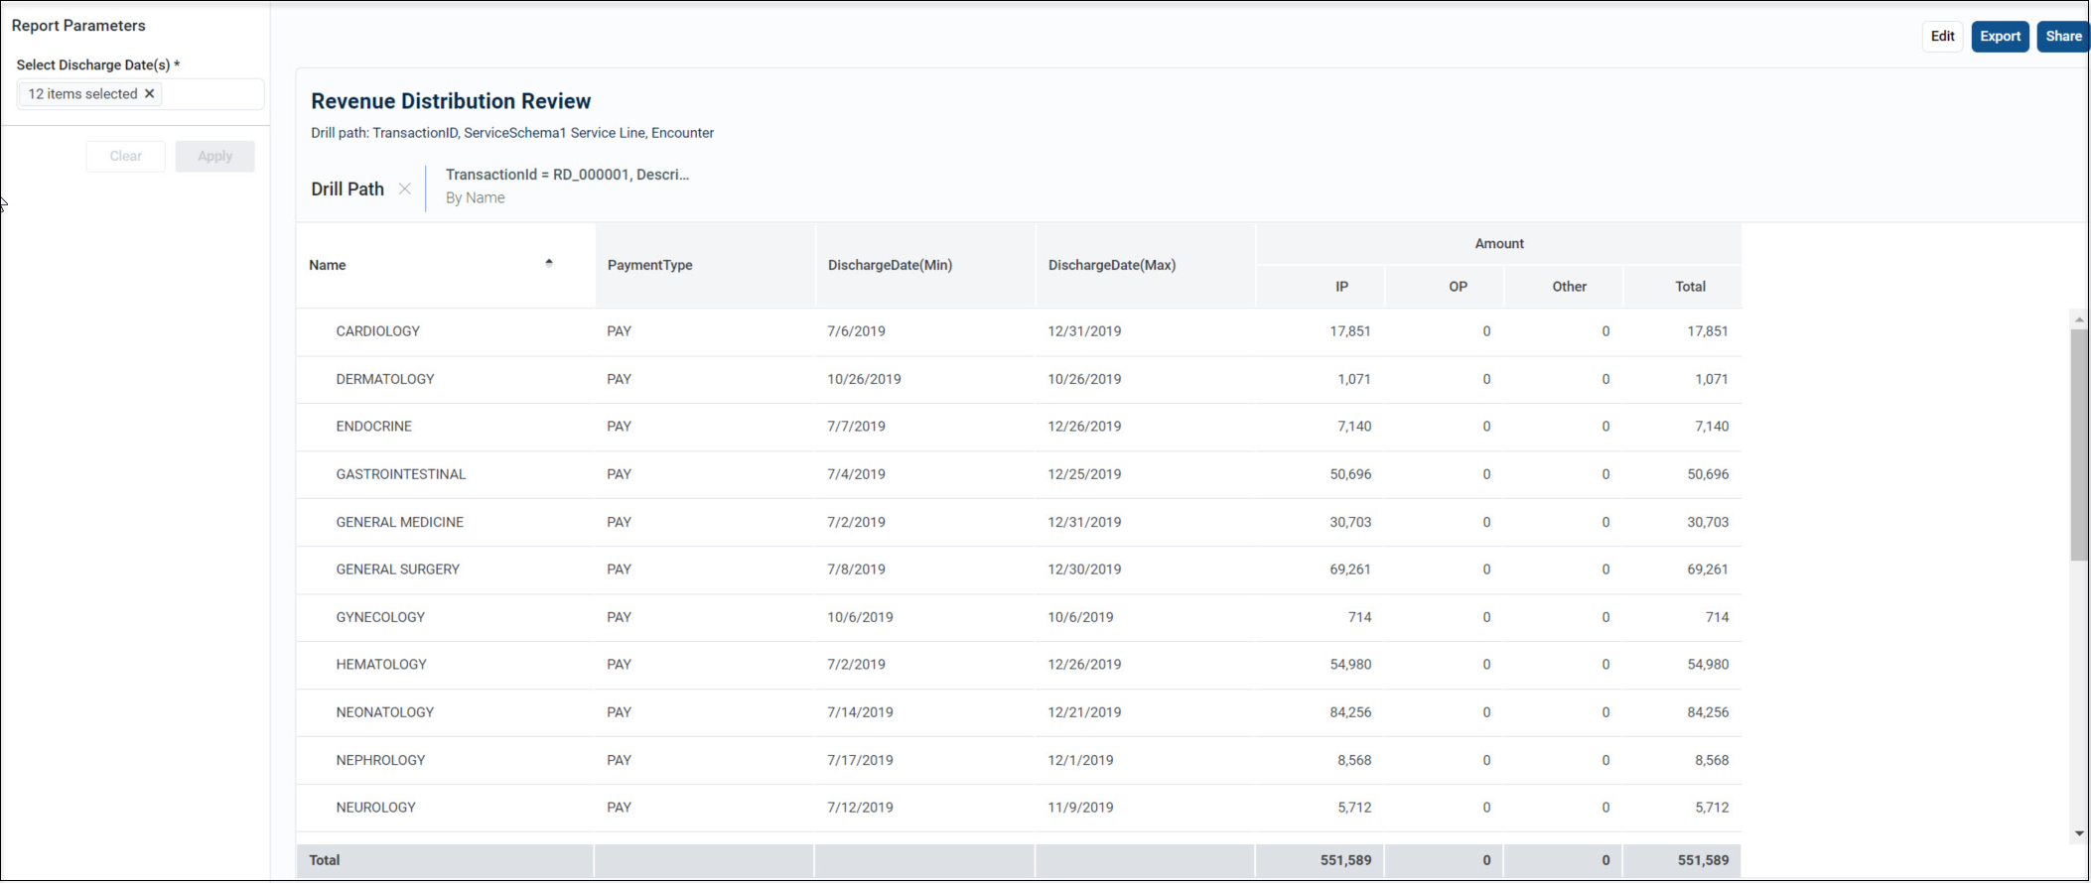The image size is (2091, 883).
Task: Click Gynecology IP amount 714
Action: [x=1359, y=617]
